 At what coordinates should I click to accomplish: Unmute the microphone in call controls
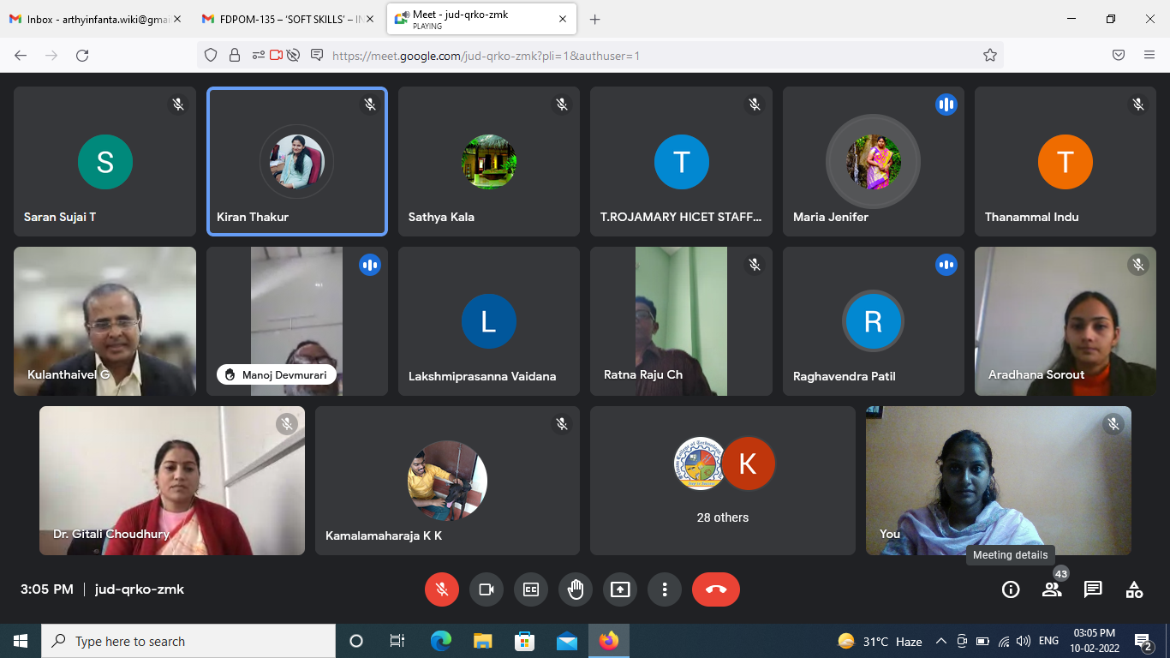pyautogui.click(x=442, y=589)
